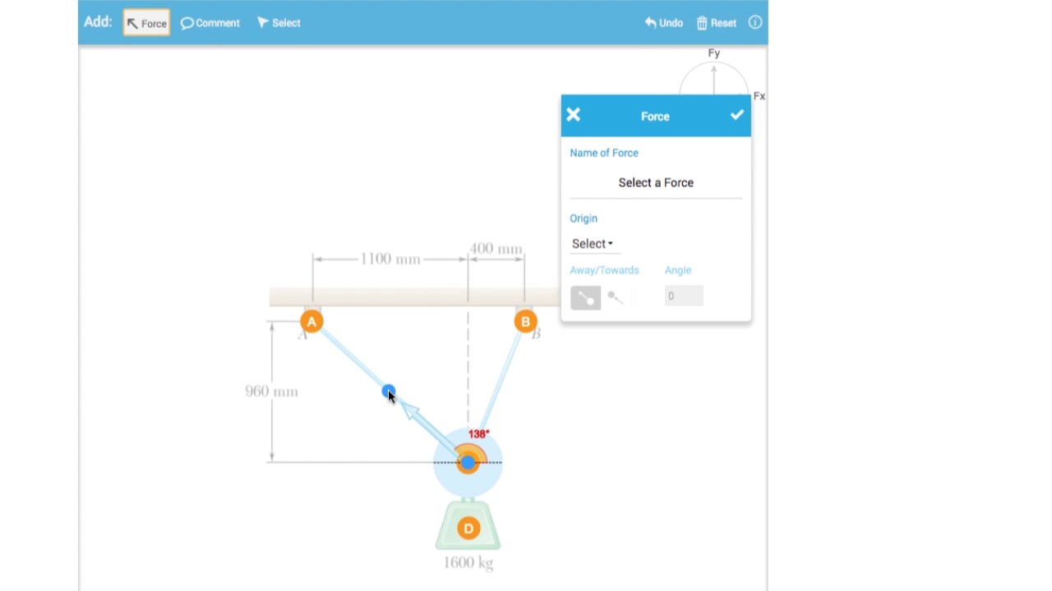Open the info help icon
1052x591 pixels.
pyautogui.click(x=754, y=23)
